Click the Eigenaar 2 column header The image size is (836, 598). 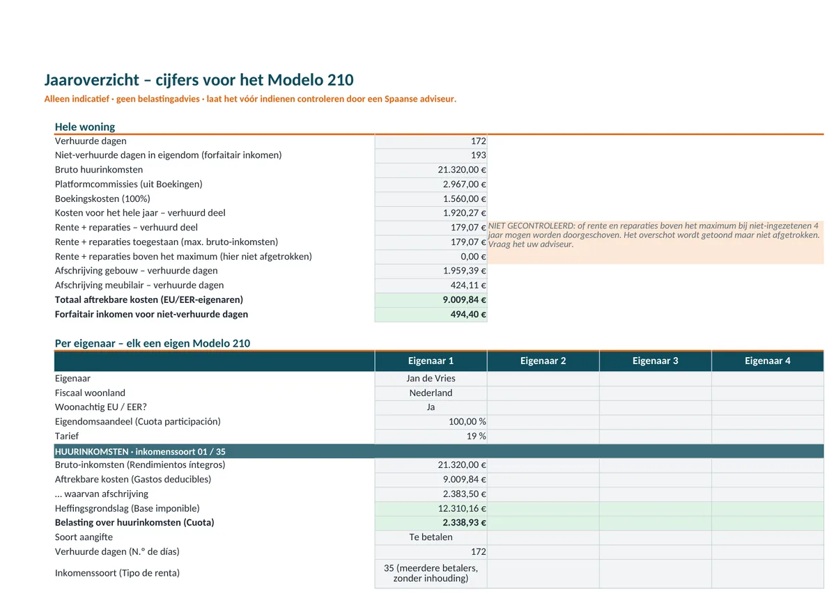[543, 361]
